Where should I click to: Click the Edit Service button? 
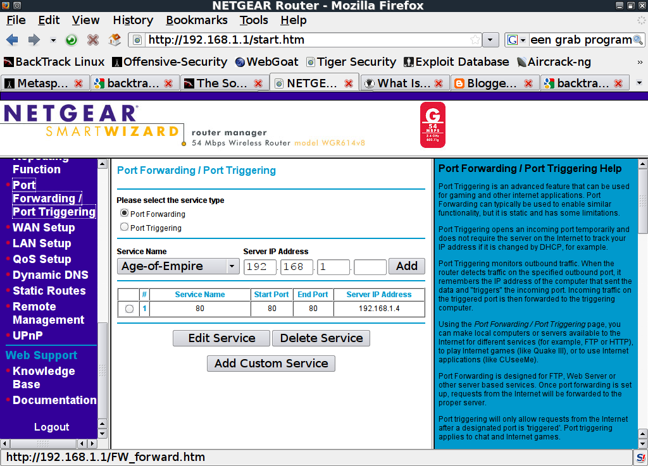[x=221, y=338]
